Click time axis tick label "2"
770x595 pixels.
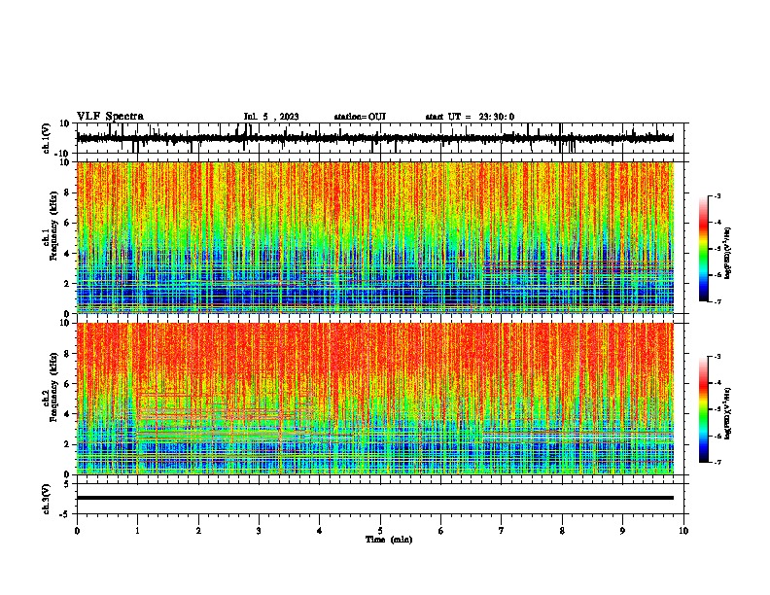[198, 531]
